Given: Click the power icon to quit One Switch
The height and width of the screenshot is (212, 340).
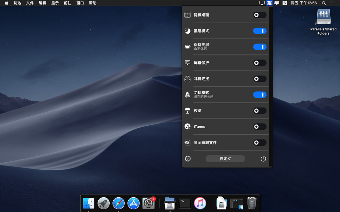Looking at the screenshot, I should pos(263,159).
